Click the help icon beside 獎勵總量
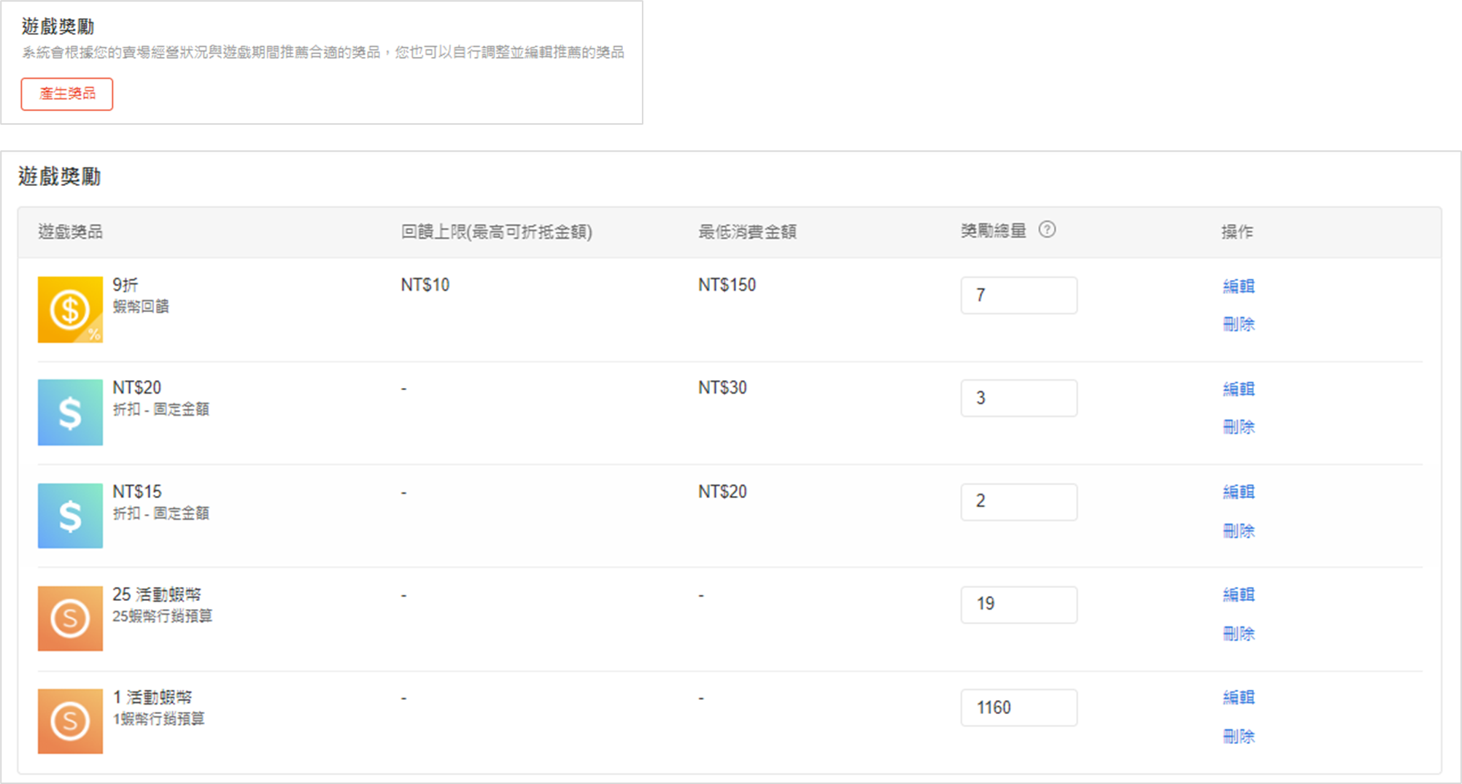 [x=1047, y=230]
